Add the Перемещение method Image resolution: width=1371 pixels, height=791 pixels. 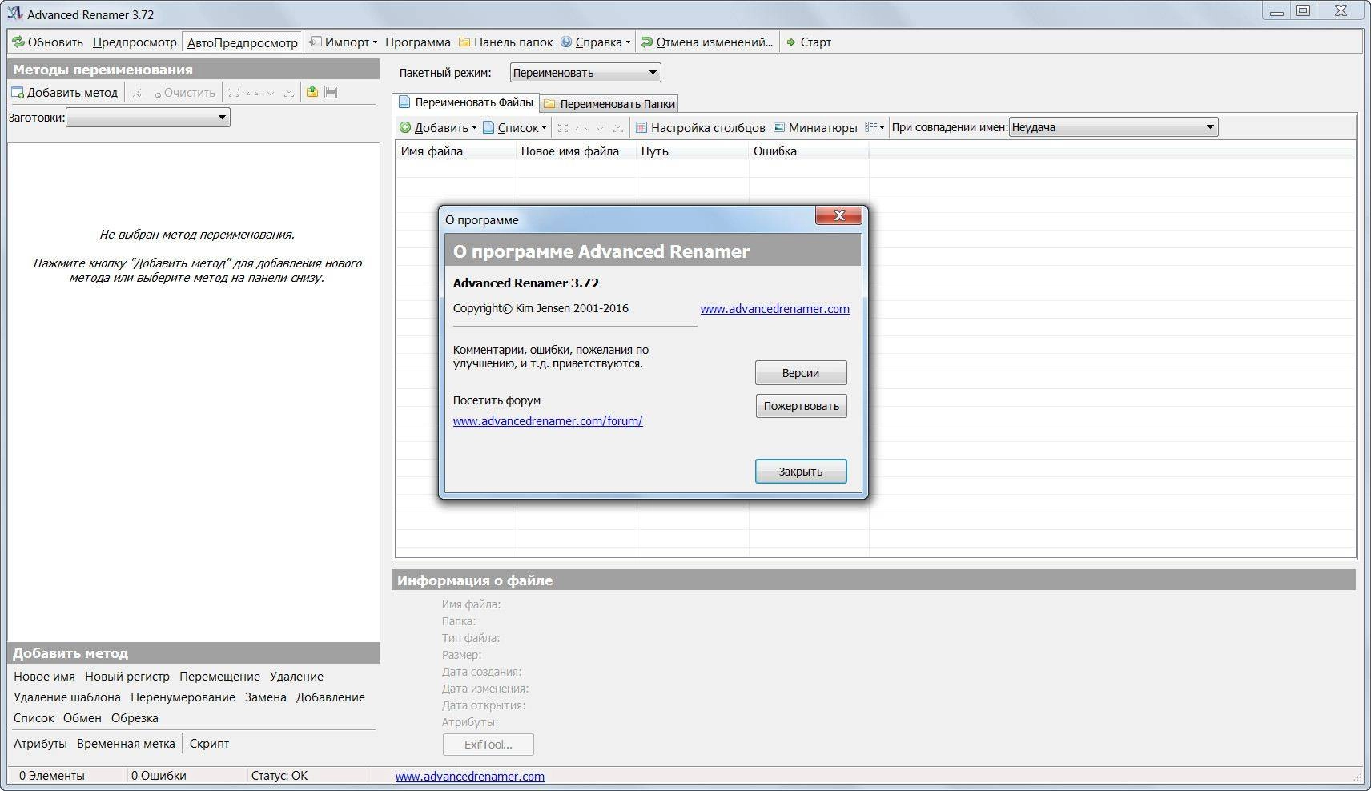coord(219,677)
